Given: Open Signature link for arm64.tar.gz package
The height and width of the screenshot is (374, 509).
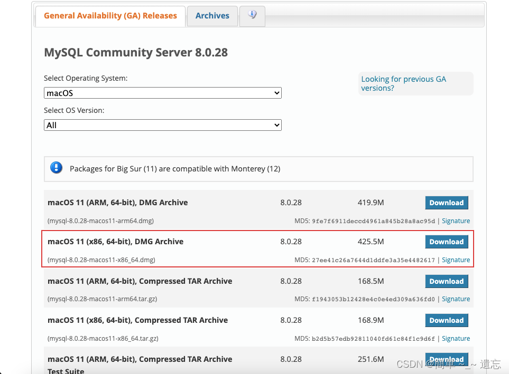Looking at the screenshot, I should (456, 299).
